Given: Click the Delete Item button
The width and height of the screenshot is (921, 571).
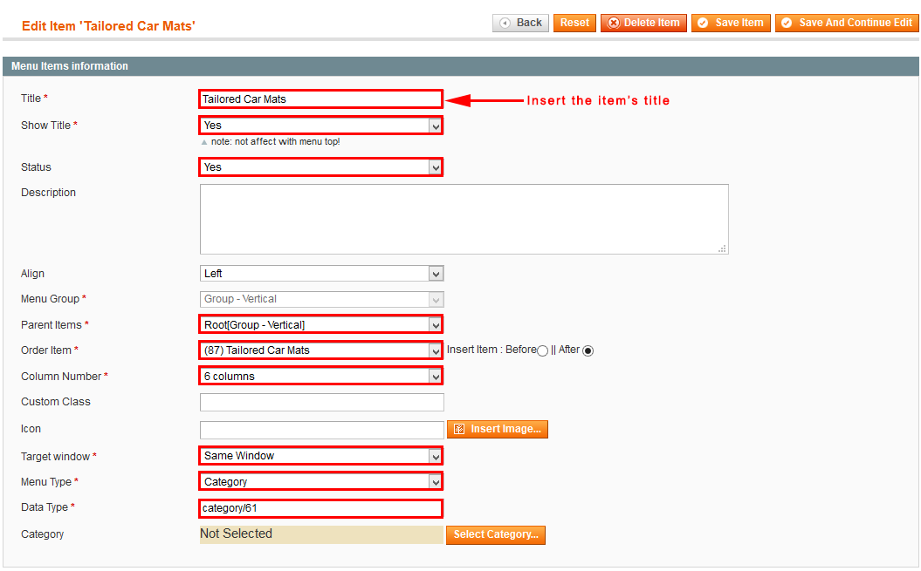Looking at the screenshot, I should [x=643, y=23].
